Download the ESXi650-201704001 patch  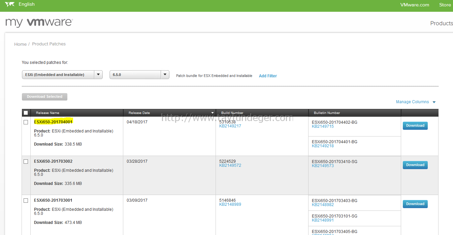(x=415, y=126)
